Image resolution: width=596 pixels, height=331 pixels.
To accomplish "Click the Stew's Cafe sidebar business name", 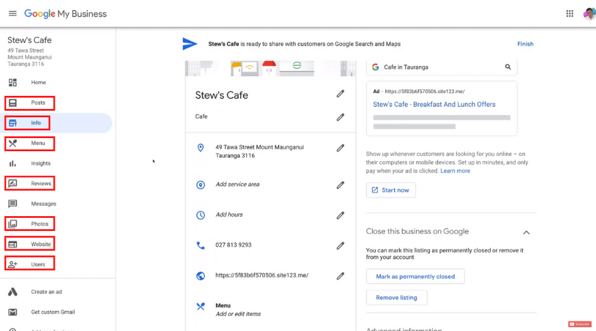I will tap(30, 40).
